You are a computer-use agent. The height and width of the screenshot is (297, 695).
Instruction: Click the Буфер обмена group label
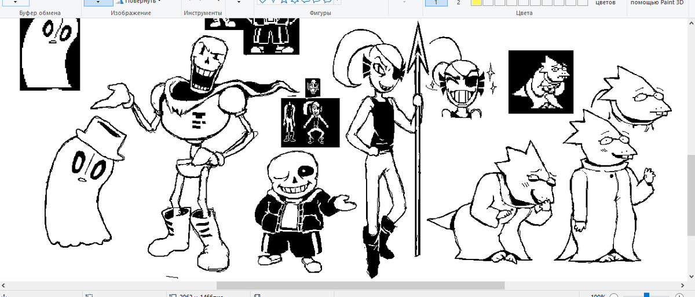[41, 13]
